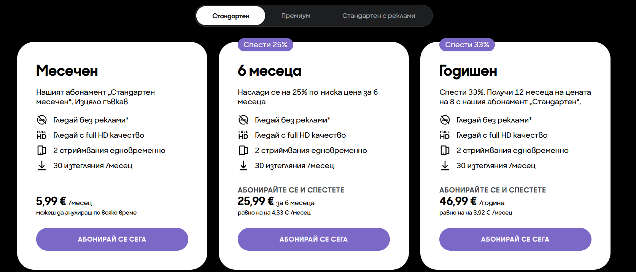The width and height of the screenshot is (636, 272).
Task: Click the devices icon in Месечен card
Action: click(x=41, y=150)
